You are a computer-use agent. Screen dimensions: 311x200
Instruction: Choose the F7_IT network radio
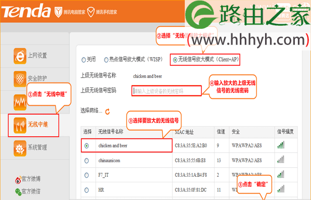86,175
